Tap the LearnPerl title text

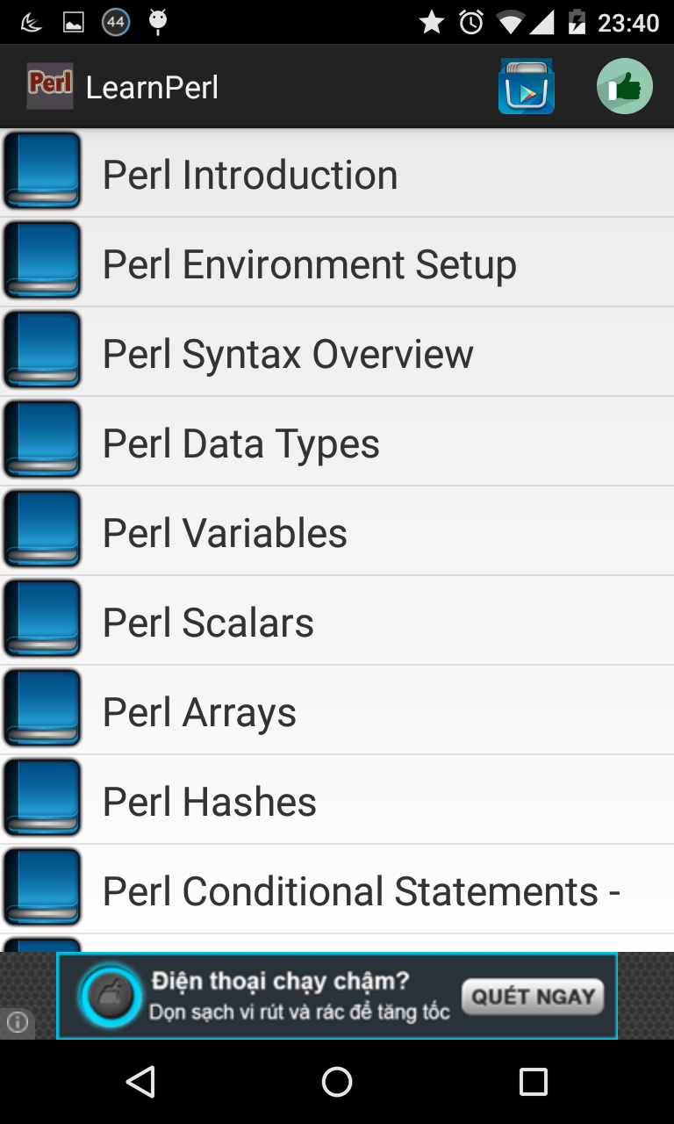click(152, 87)
